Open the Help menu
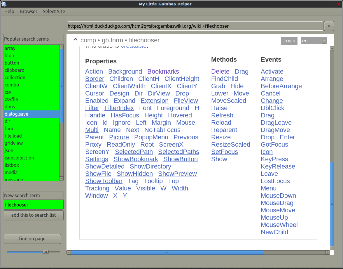This screenshot has height=269, width=343. click(x=9, y=11)
